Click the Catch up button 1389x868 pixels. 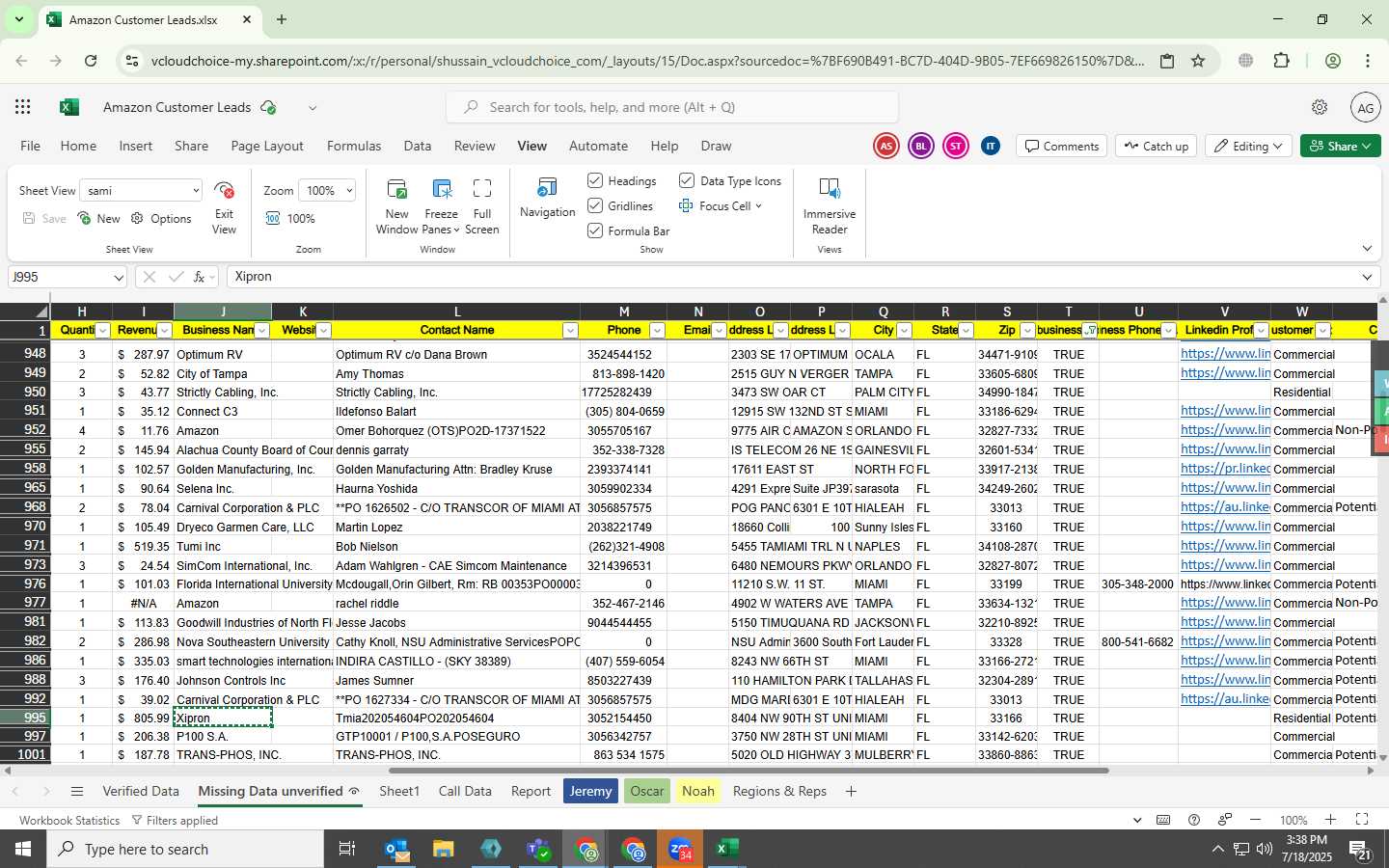point(1156,146)
